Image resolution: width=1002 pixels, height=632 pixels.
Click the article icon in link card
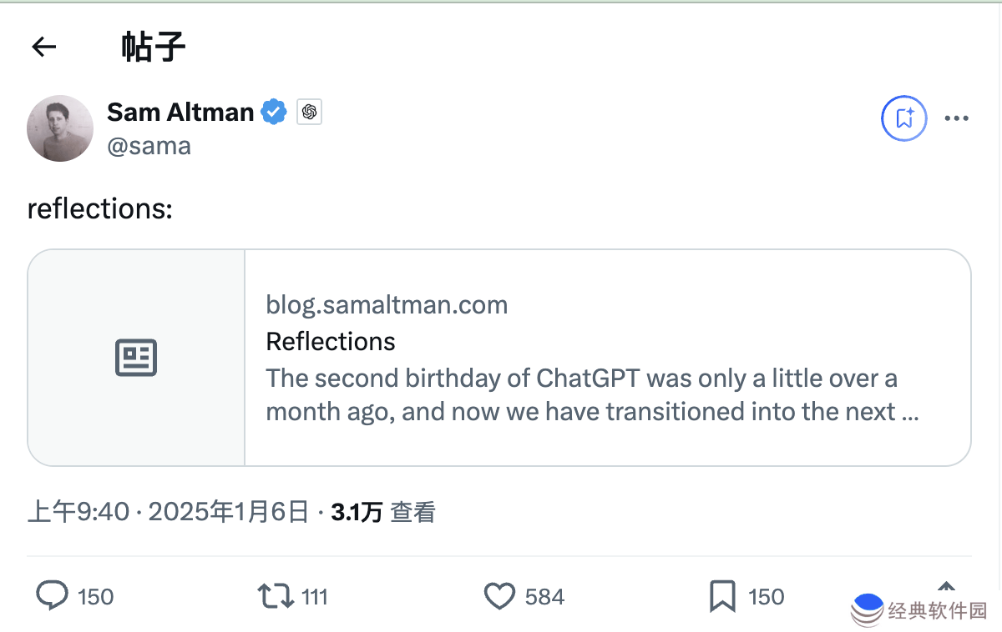pos(136,358)
